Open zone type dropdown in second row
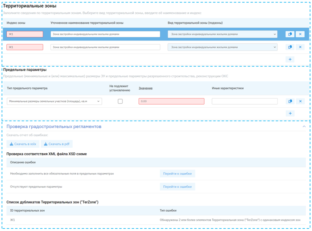312x231 pixels. [222, 47]
